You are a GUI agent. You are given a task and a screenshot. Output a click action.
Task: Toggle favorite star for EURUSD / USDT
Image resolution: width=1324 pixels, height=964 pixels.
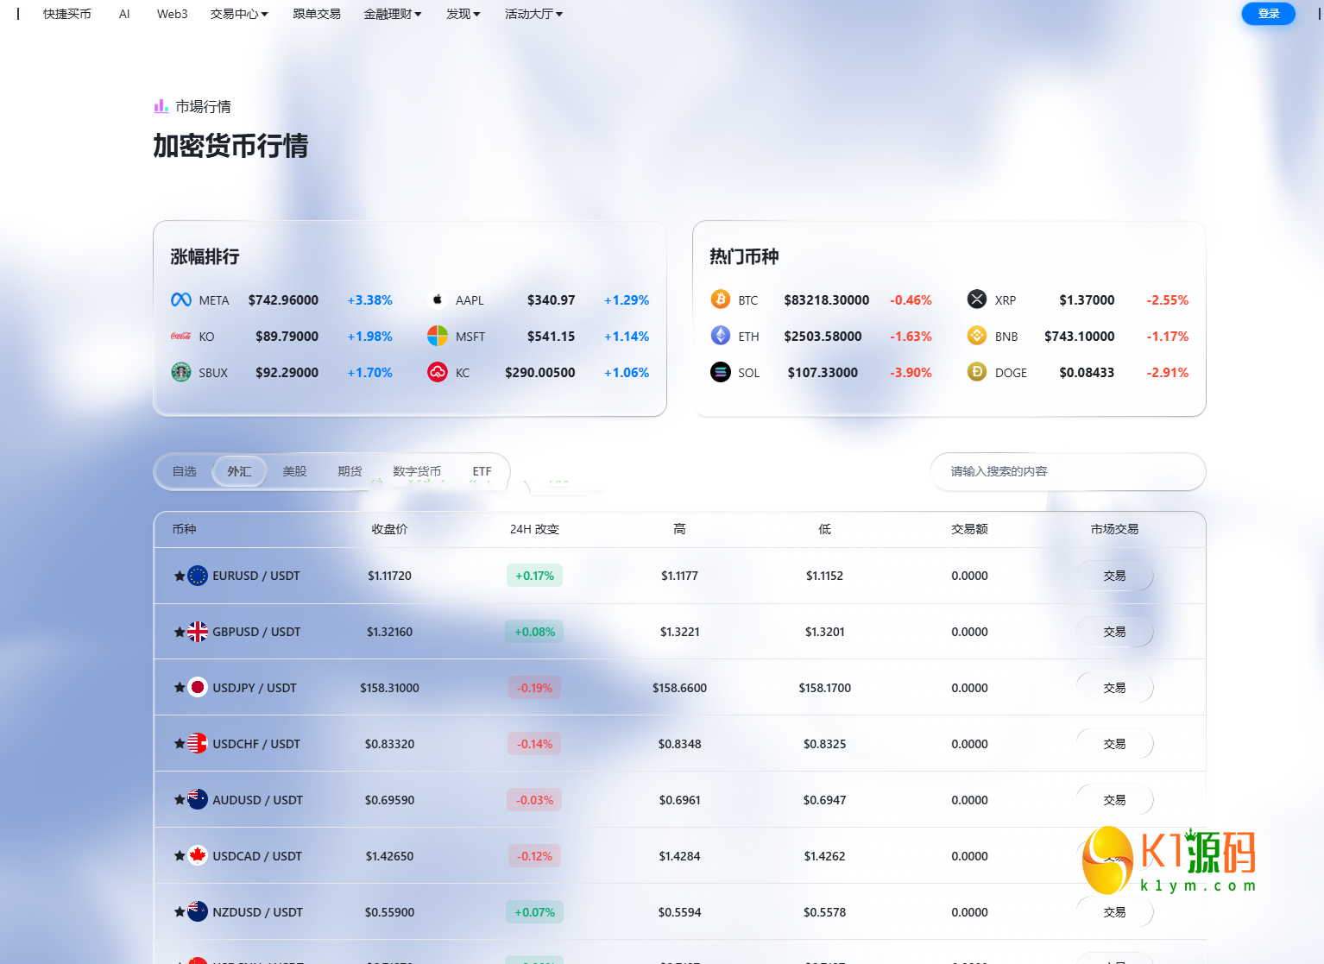[180, 576]
